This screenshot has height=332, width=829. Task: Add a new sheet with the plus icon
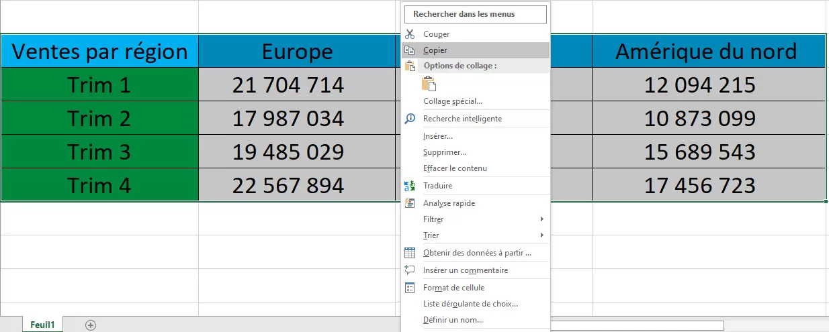(x=91, y=325)
